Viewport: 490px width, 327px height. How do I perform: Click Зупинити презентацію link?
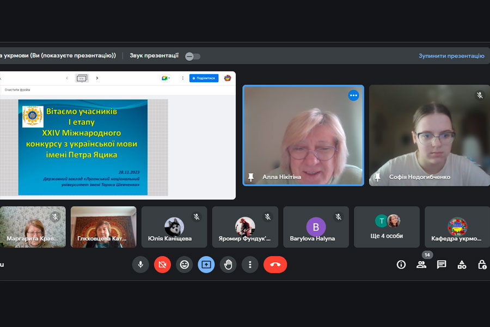pos(451,56)
